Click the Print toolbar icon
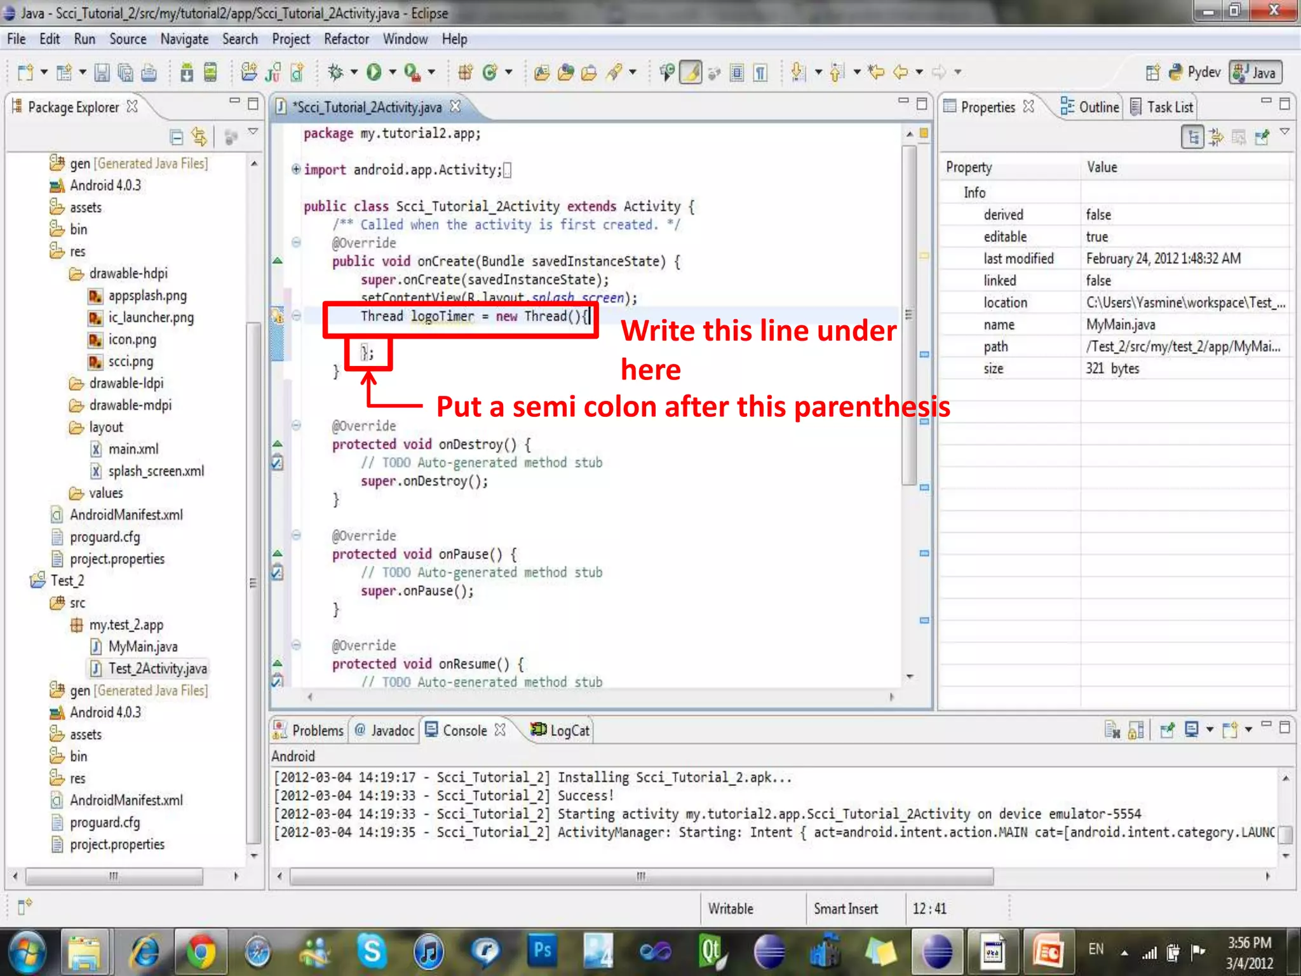The height and width of the screenshot is (976, 1301). [149, 72]
